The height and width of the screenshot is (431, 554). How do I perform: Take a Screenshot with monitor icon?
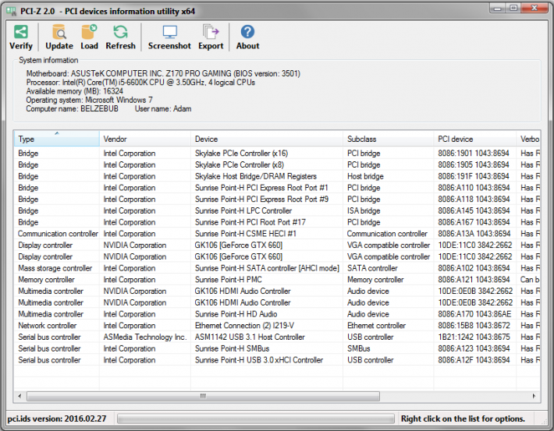coord(169,32)
